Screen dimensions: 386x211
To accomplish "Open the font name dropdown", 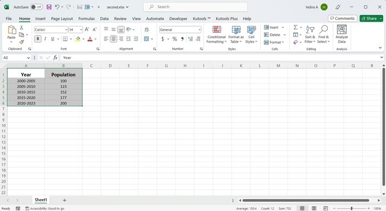I will (66, 30).
